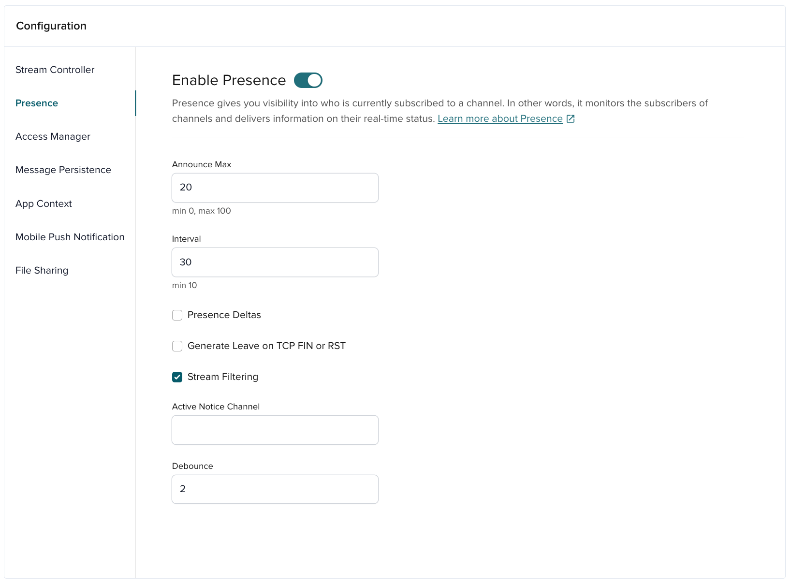Click the empty Active Notice Channel field
This screenshot has height=583, width=791.
(275, 430)
